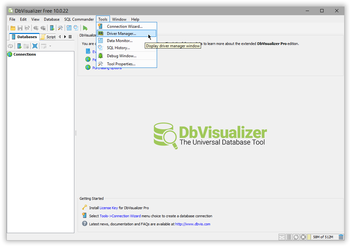The width and height of the screenshot is (351, 247).
Task: Open SQL History using the clock icon
Action: pos(76,28)
